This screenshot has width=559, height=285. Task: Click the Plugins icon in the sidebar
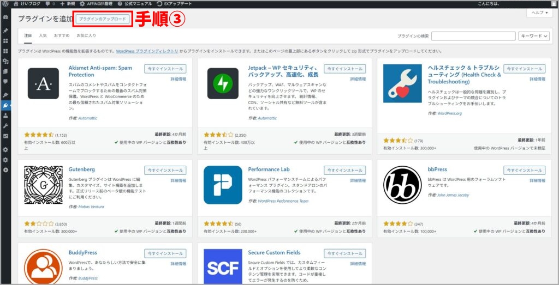(5, 105)
